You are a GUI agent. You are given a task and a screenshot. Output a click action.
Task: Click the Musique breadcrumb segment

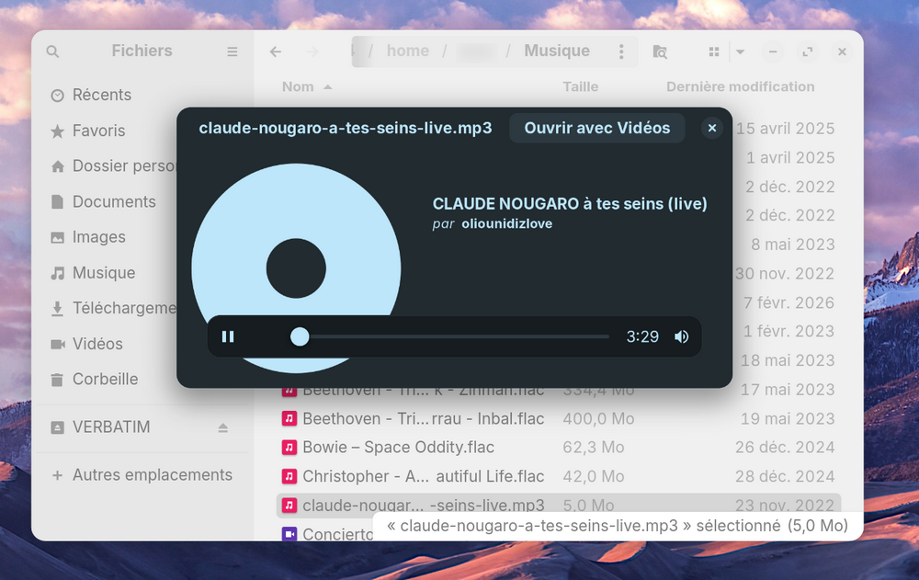click(557, 51)
